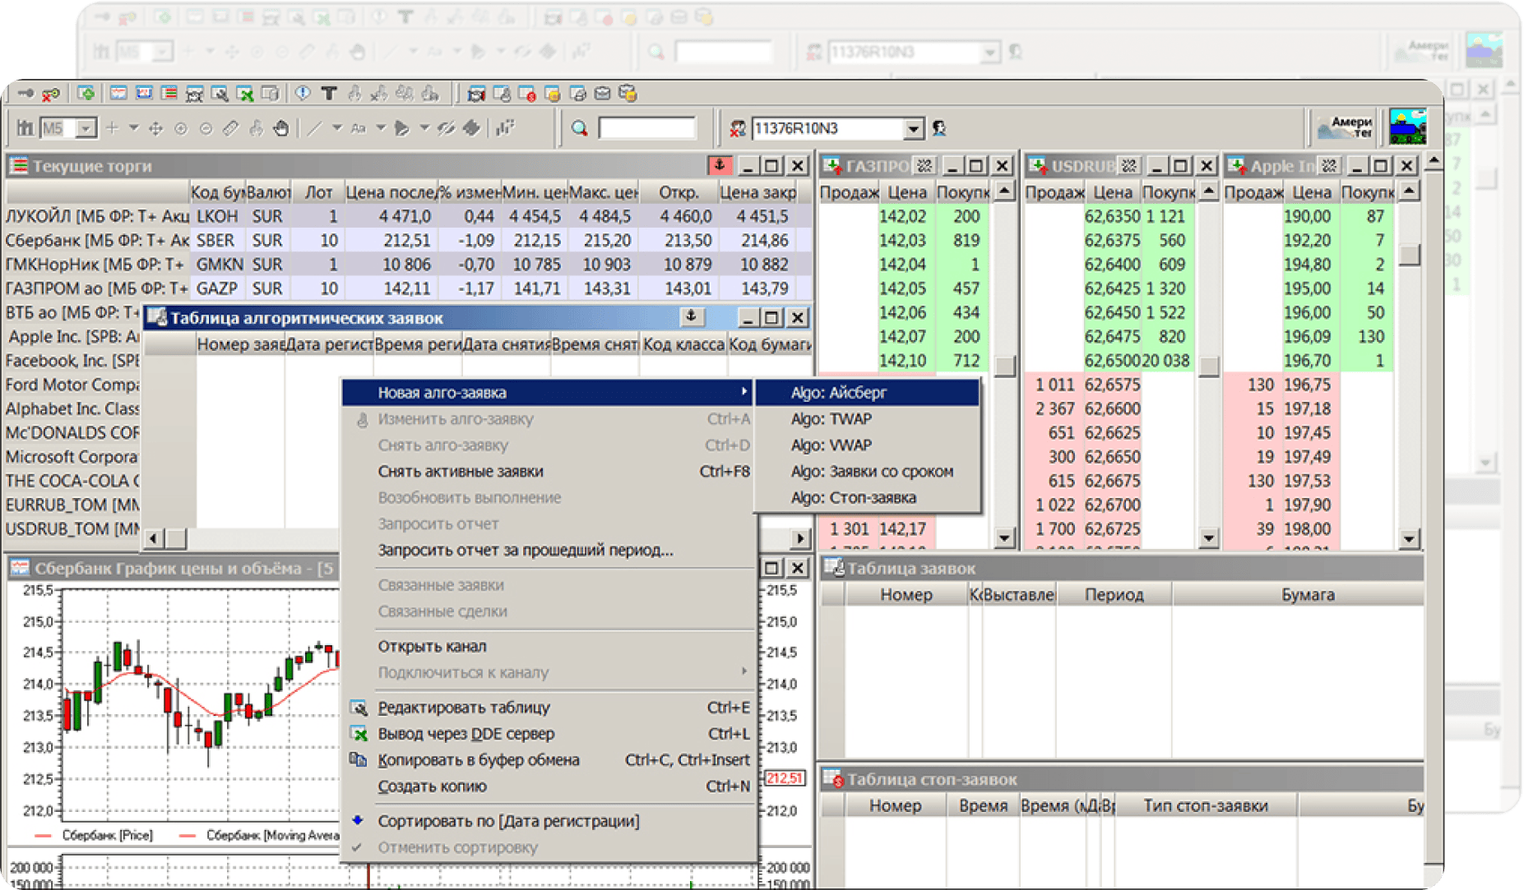Image resolution: width=1524 pixels, height=890 pixels.
Task: Open the M5 timeframe dropdown in front toolbar
Action: (86, 128)
